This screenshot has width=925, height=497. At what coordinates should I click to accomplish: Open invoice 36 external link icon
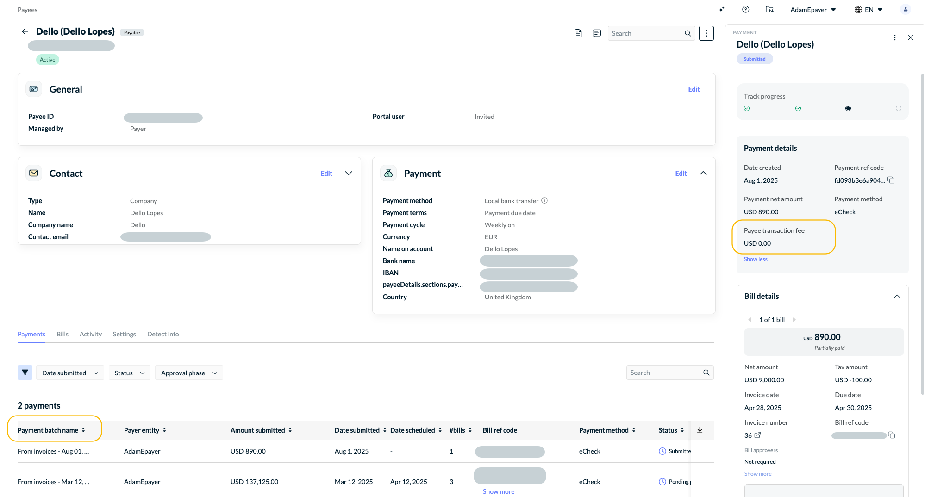[757, 435]
